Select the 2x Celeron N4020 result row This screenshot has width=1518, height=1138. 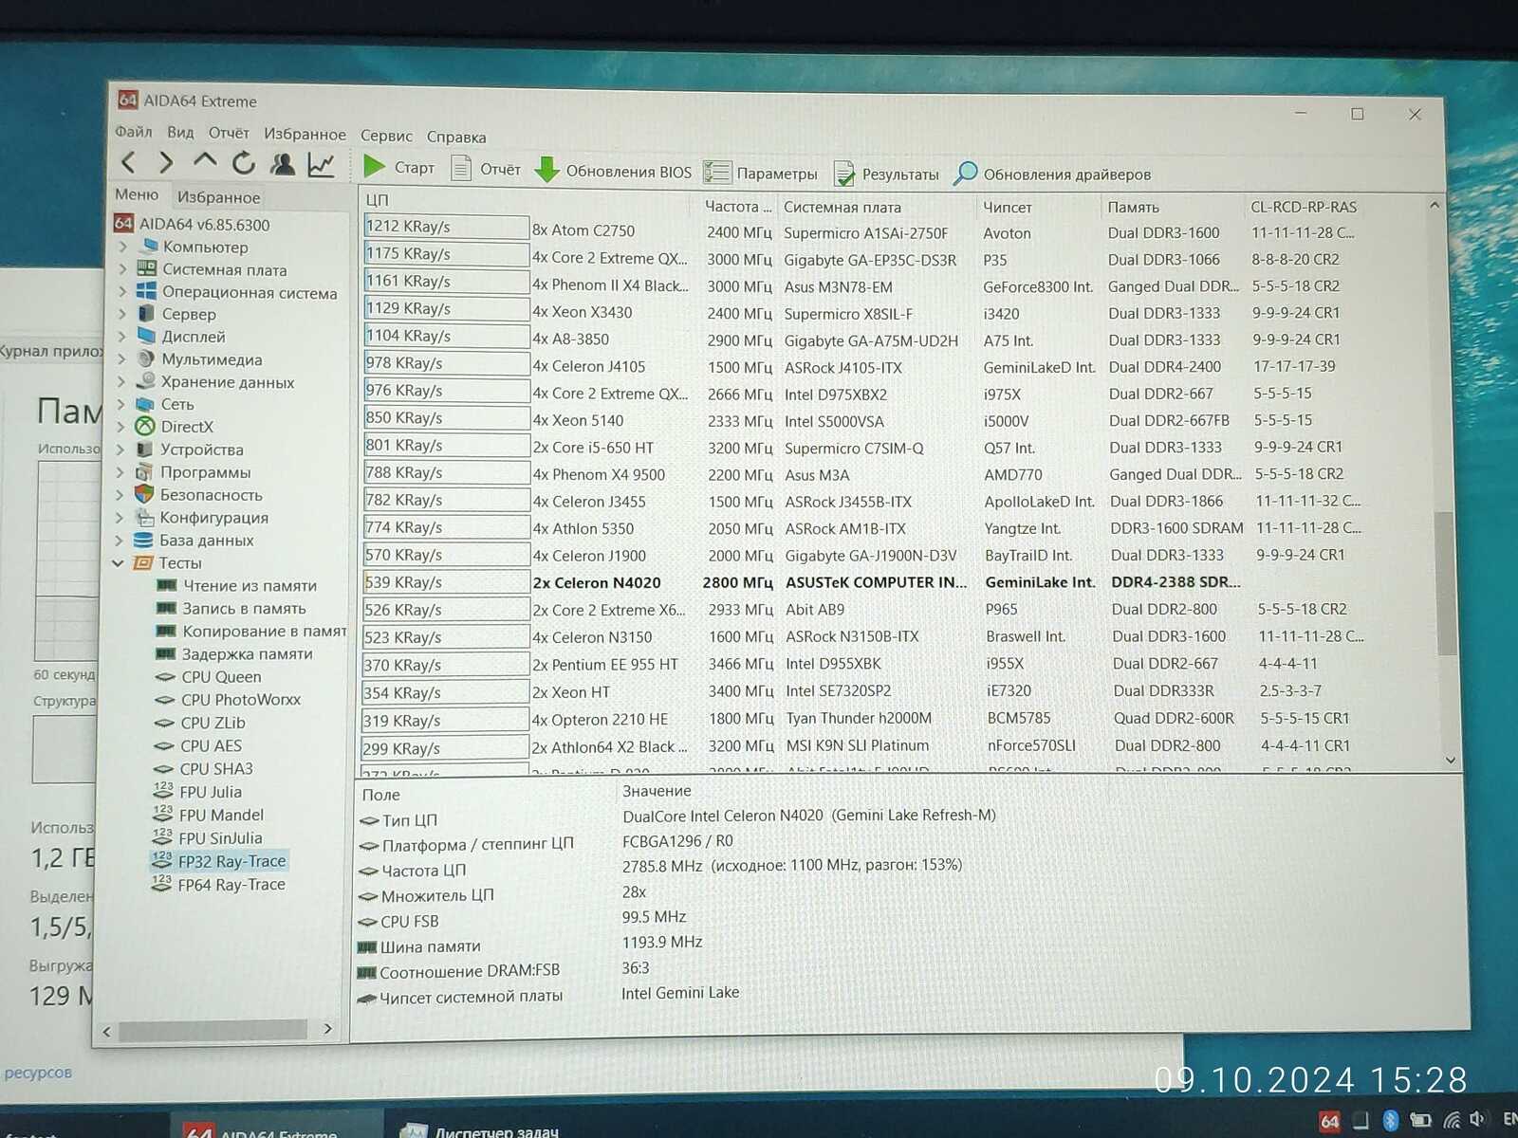(x=805, y=582)
